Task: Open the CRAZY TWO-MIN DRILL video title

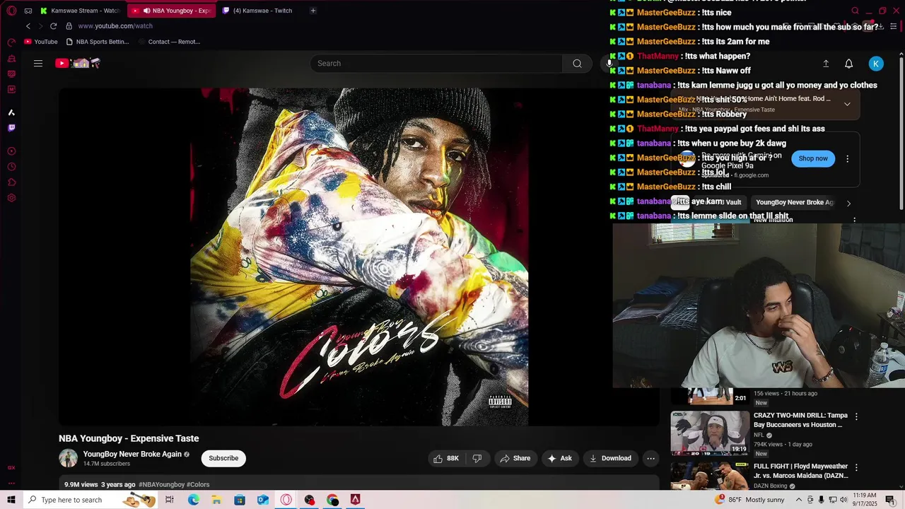Action: [x=800, y=420]
